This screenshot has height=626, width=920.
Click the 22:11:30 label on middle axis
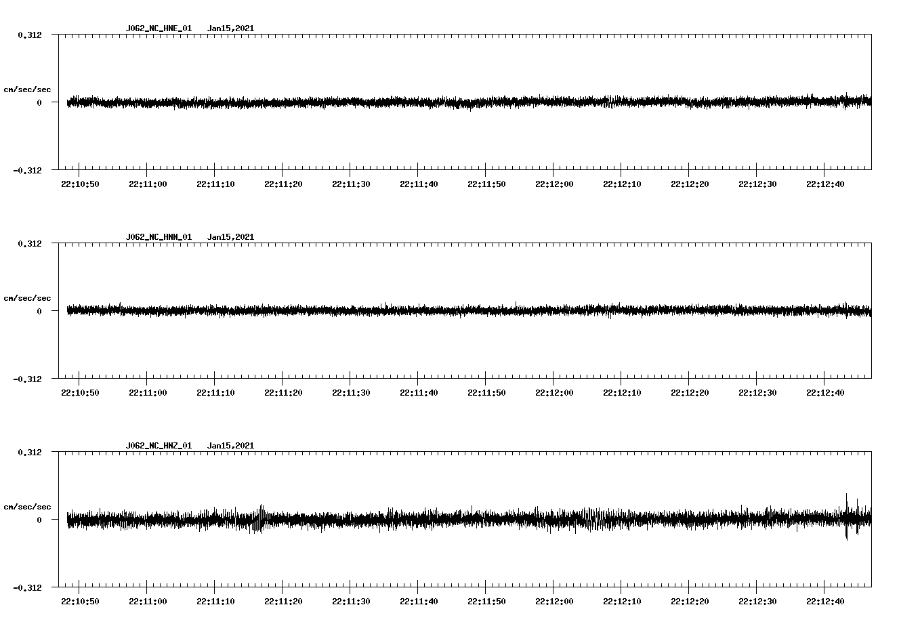tap(352, 392)
